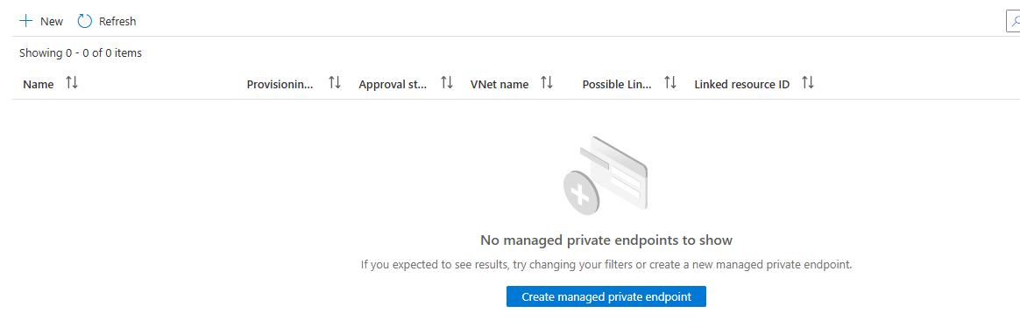Sort using the arrows next to Name

(x=72, y=83)
